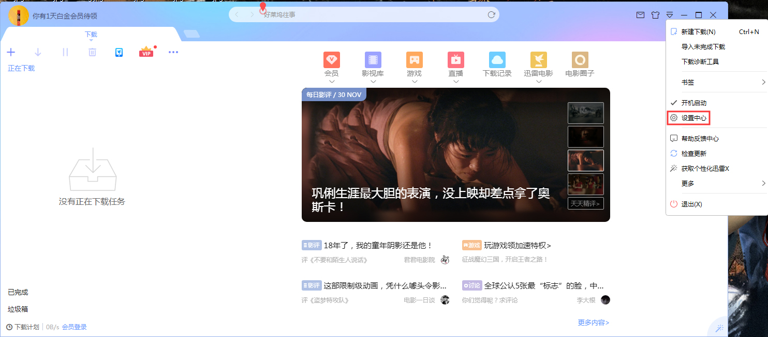Open the trash/delete tasks icon

click(92, 52)
